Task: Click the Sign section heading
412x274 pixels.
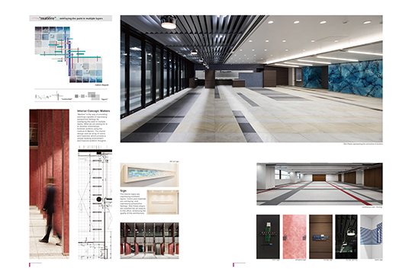Action: tap(124, 191)
